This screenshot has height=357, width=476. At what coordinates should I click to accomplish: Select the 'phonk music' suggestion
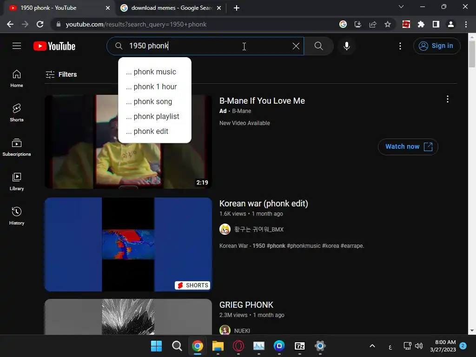pos(154,72)
